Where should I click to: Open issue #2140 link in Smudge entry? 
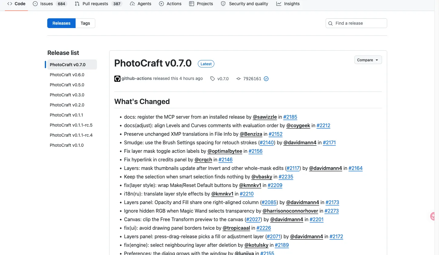click(x=267, y=142)
